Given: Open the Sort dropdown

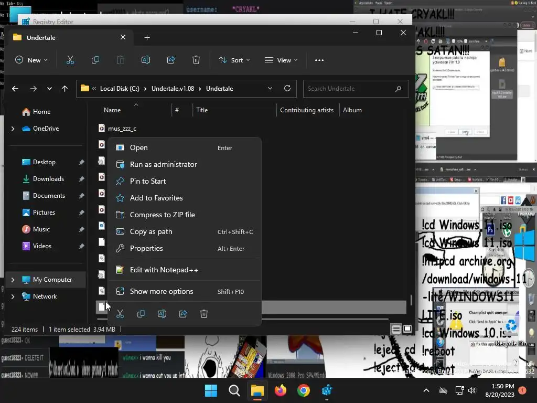Looking at the screenshot, I should point(234,60).
